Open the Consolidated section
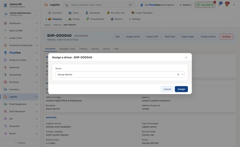 [x=95, y=19]
